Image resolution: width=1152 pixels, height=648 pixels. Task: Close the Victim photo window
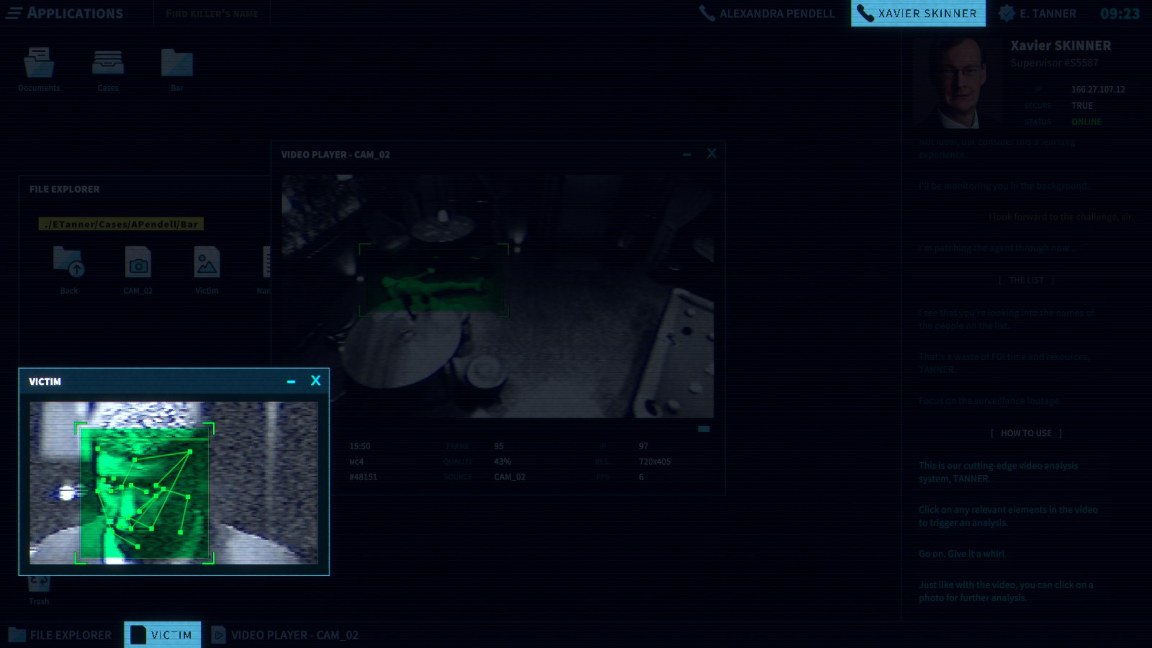click(x=315, y=381)
